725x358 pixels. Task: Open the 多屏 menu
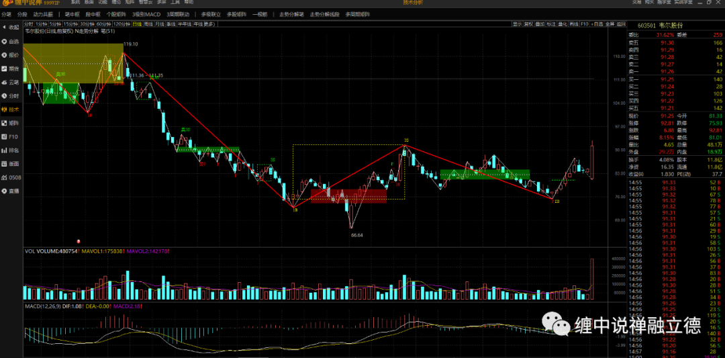pos(161,2)
